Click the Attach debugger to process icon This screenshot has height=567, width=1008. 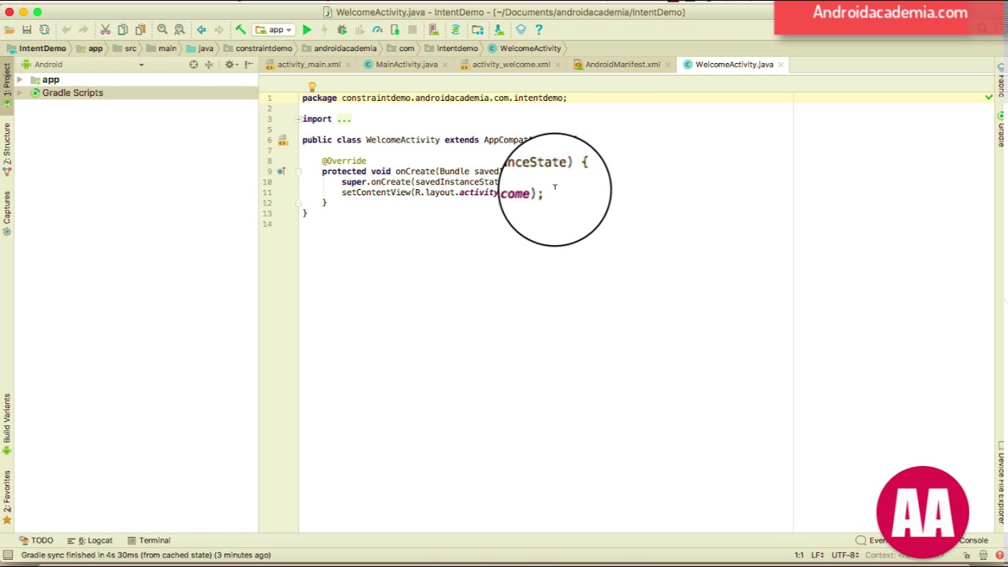[x=395, y=30]
